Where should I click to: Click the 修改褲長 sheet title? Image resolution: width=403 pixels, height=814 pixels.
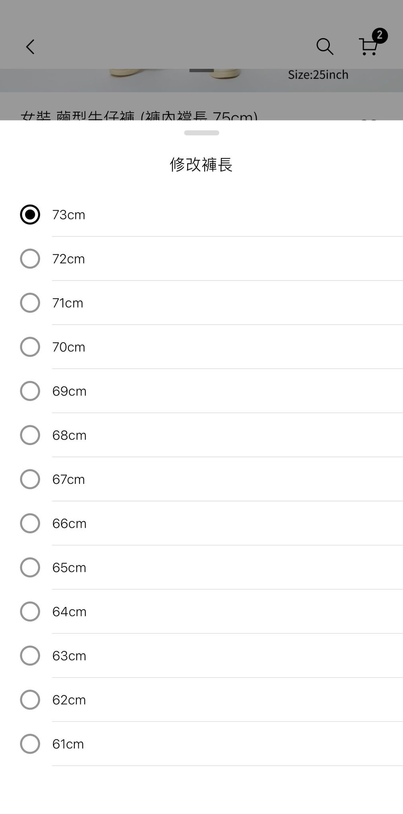pyautogui.click(x=201, y=165)
